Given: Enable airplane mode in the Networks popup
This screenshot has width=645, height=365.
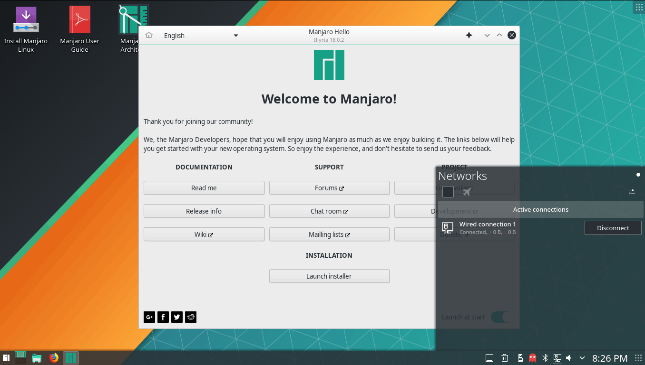Looking at the screenshot, I should point(467,191).
